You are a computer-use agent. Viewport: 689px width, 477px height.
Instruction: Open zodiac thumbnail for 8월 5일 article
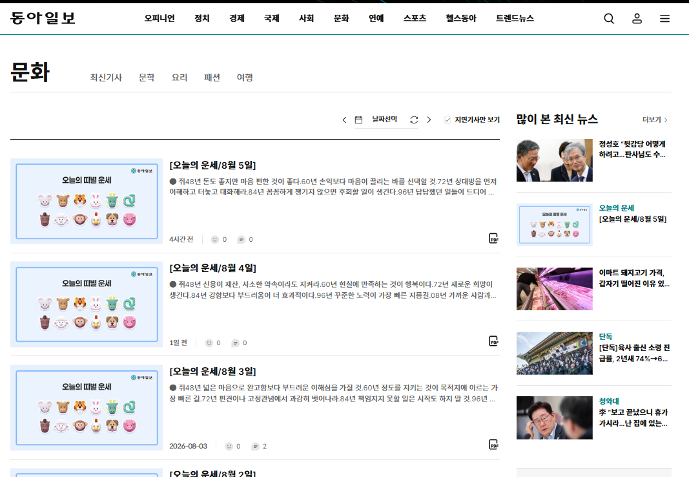pos(87,202)
